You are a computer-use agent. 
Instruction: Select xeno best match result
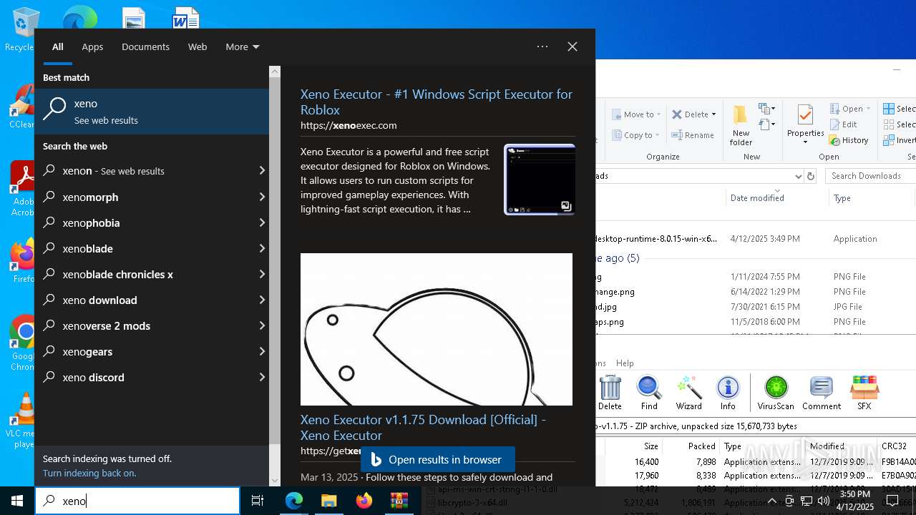152,111
